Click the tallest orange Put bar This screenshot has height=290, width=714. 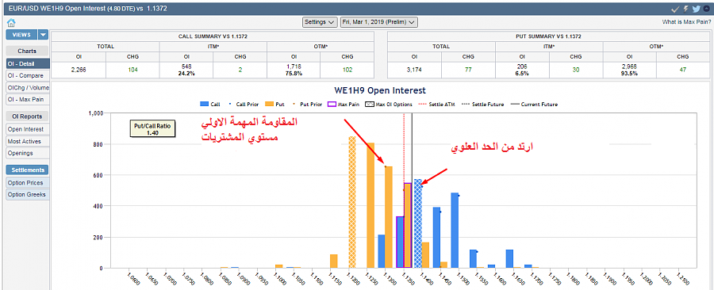[351, 202]
